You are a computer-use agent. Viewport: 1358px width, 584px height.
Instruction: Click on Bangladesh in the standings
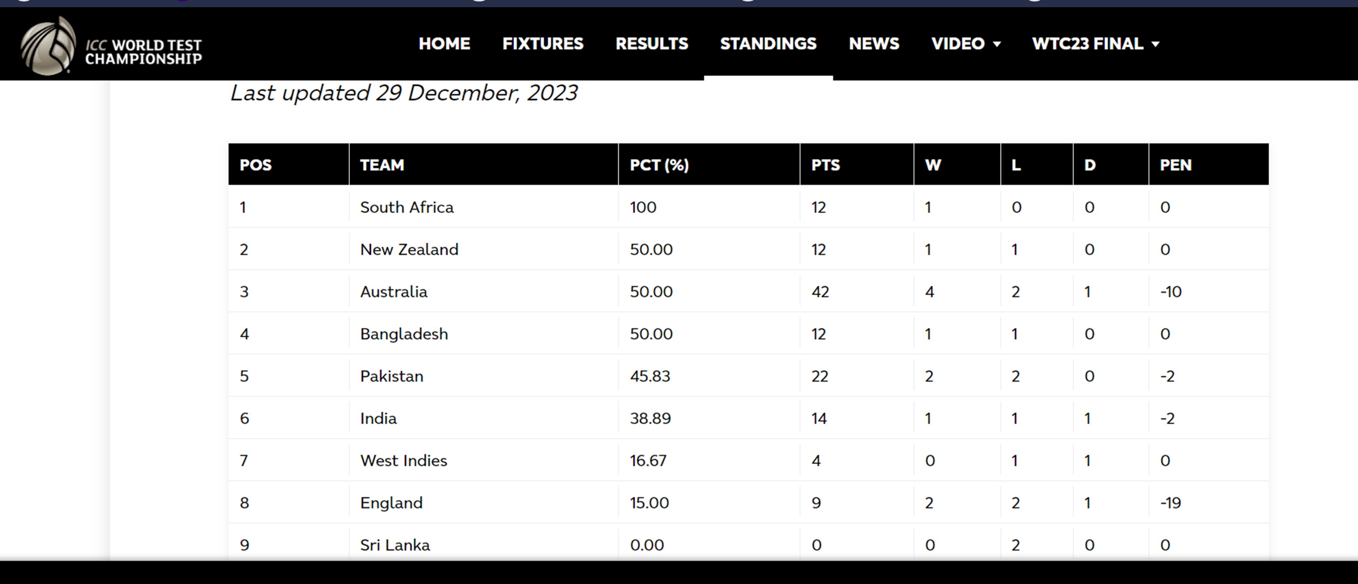404,334
